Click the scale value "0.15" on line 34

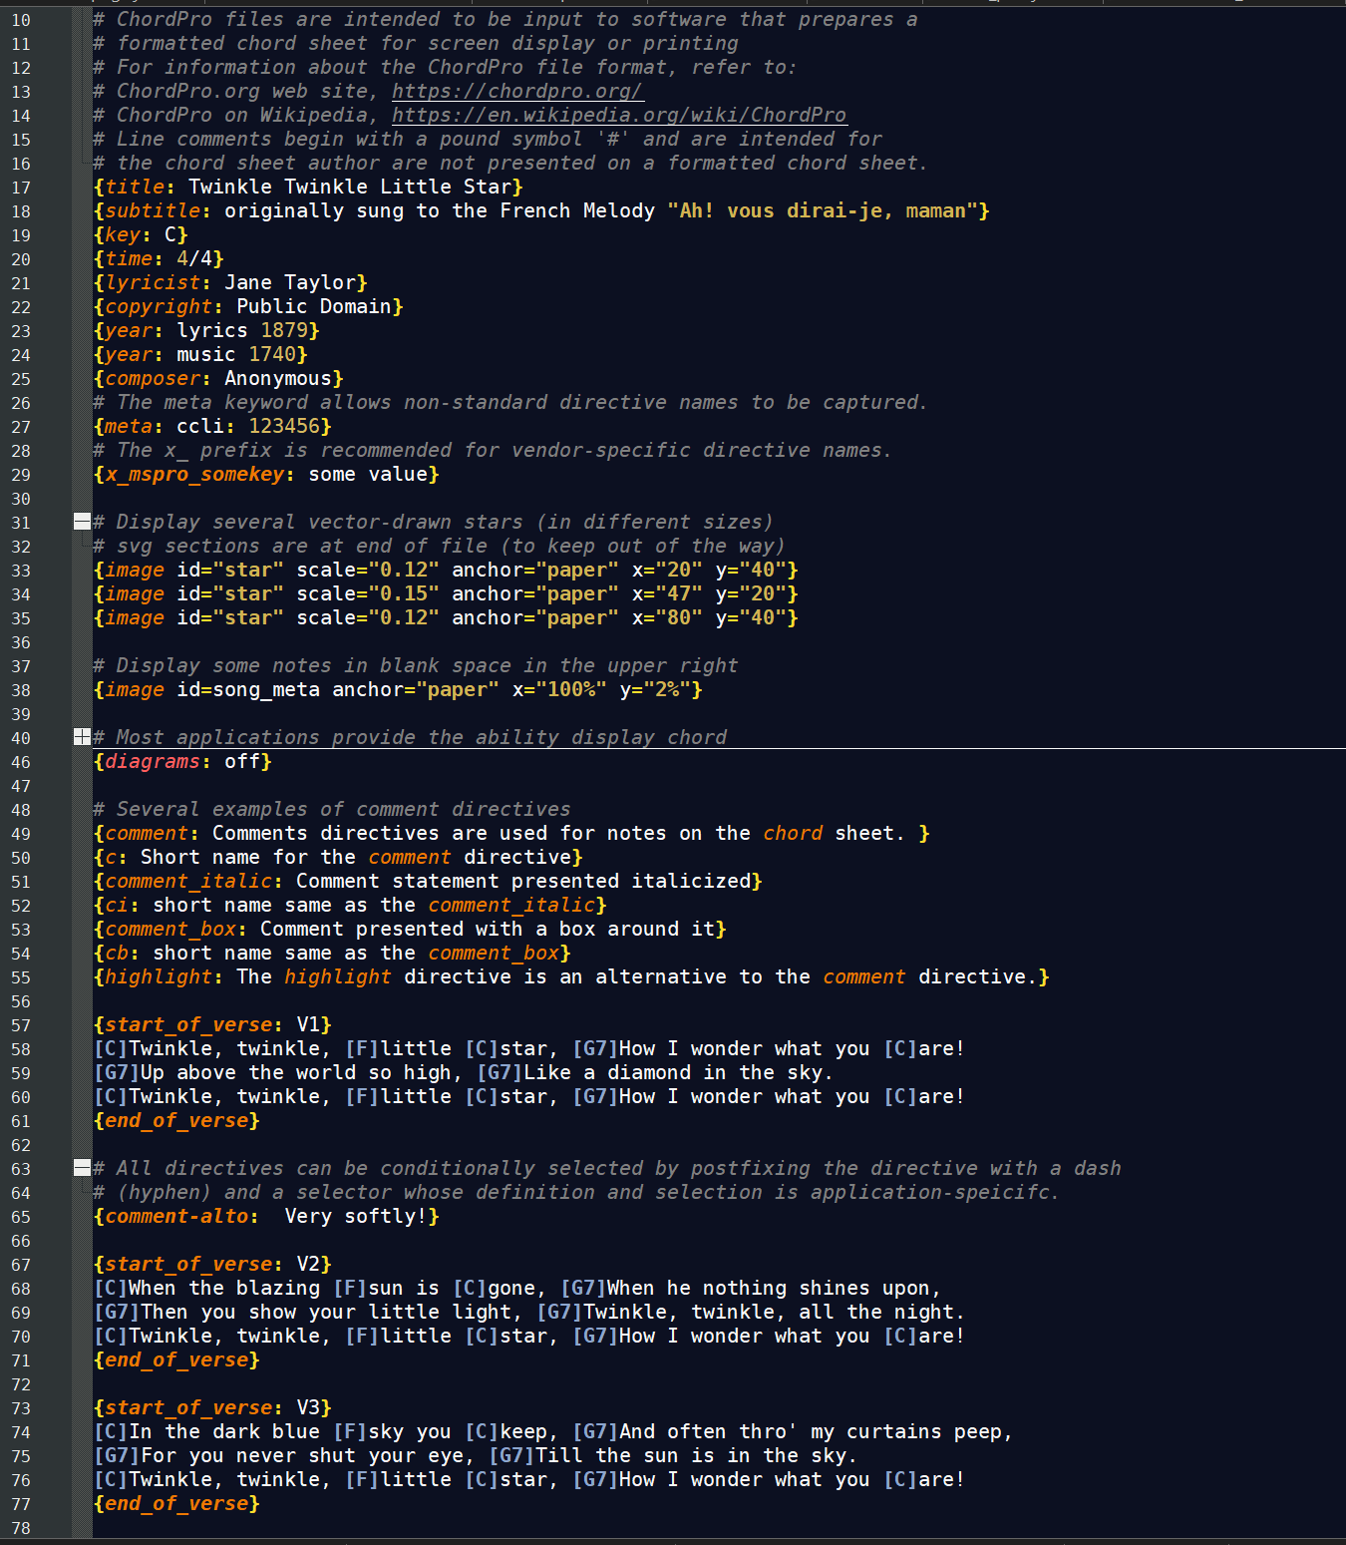coord(404,593)
